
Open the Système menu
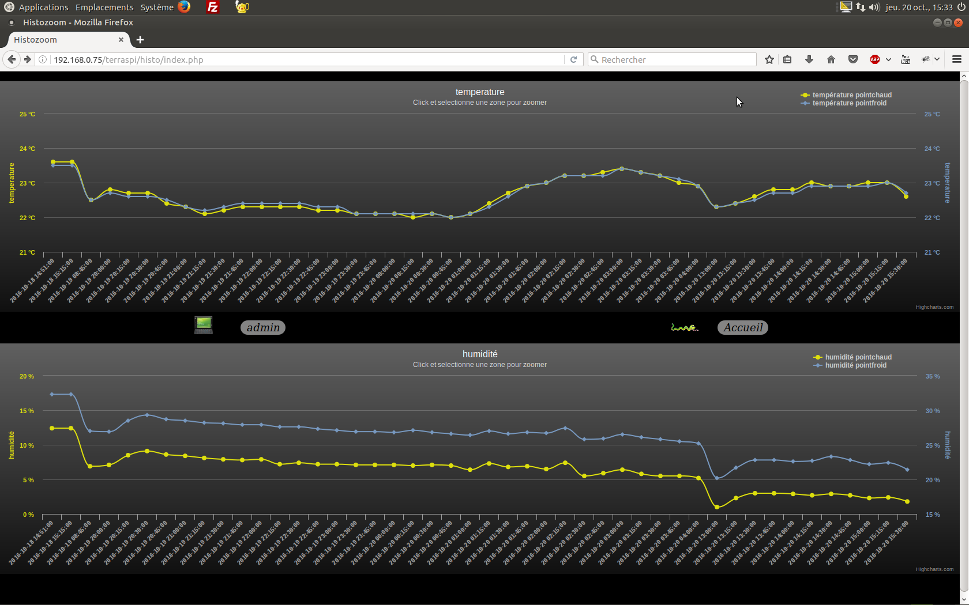156,7
